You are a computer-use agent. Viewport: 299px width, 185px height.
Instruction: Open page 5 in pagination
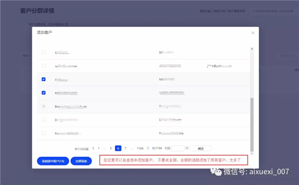(x=111, y=149)
